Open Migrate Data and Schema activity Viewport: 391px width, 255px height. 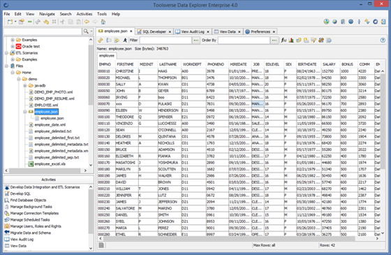click(31, 233)
